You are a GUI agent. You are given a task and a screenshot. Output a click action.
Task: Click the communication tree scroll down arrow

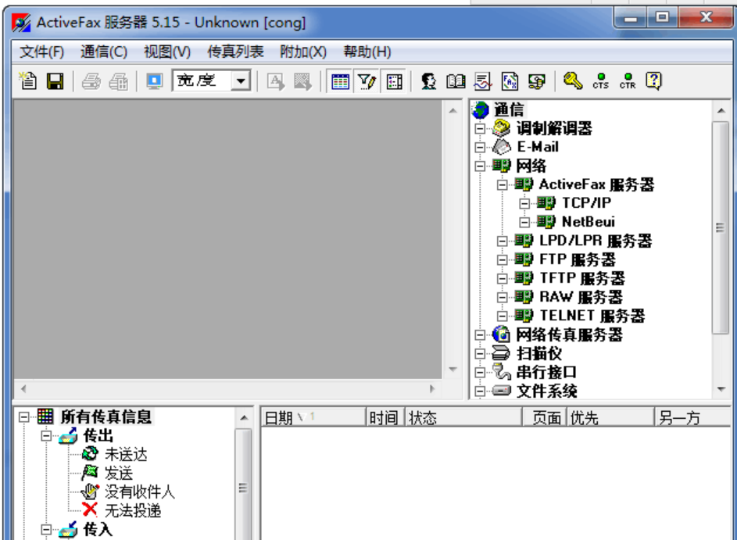click(721, 389)
